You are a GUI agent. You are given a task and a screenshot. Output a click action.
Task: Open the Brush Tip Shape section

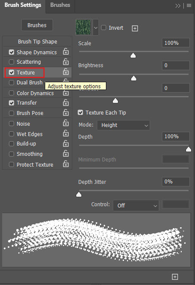click(x=37, y=42)
